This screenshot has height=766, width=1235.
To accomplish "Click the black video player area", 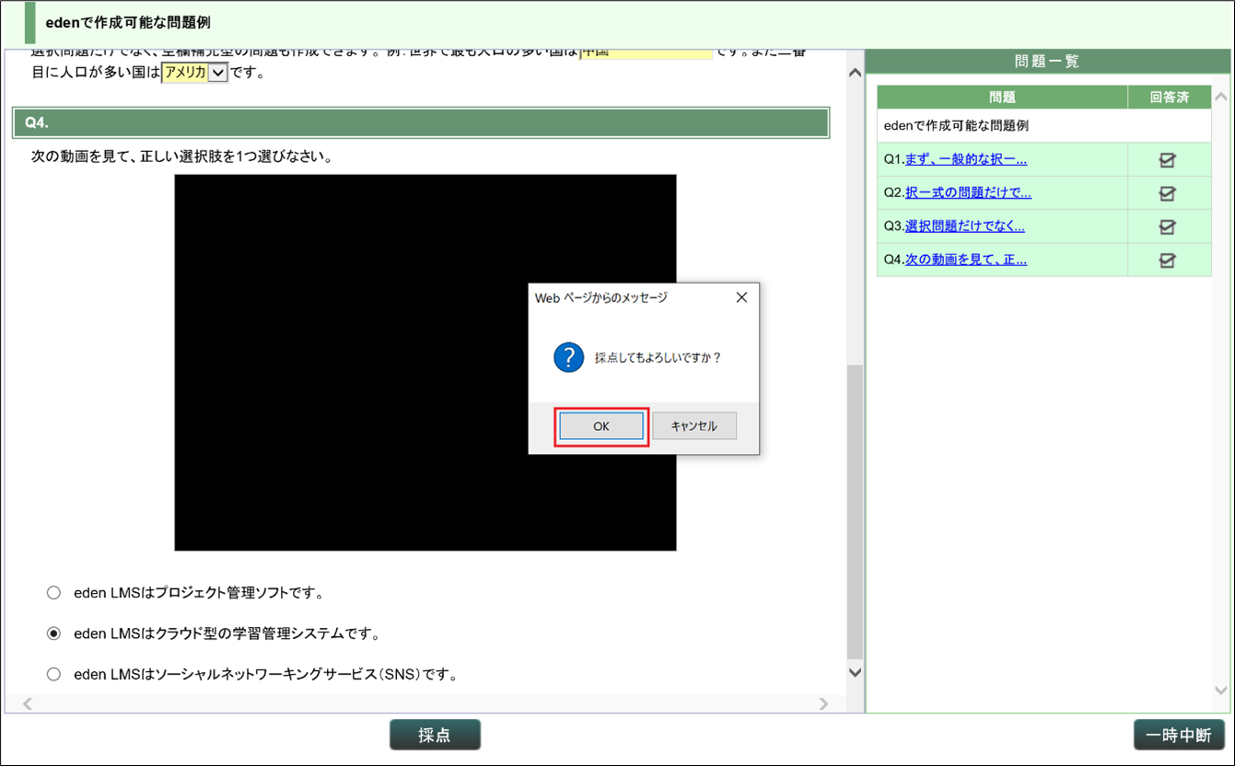I will pos(425,363).
